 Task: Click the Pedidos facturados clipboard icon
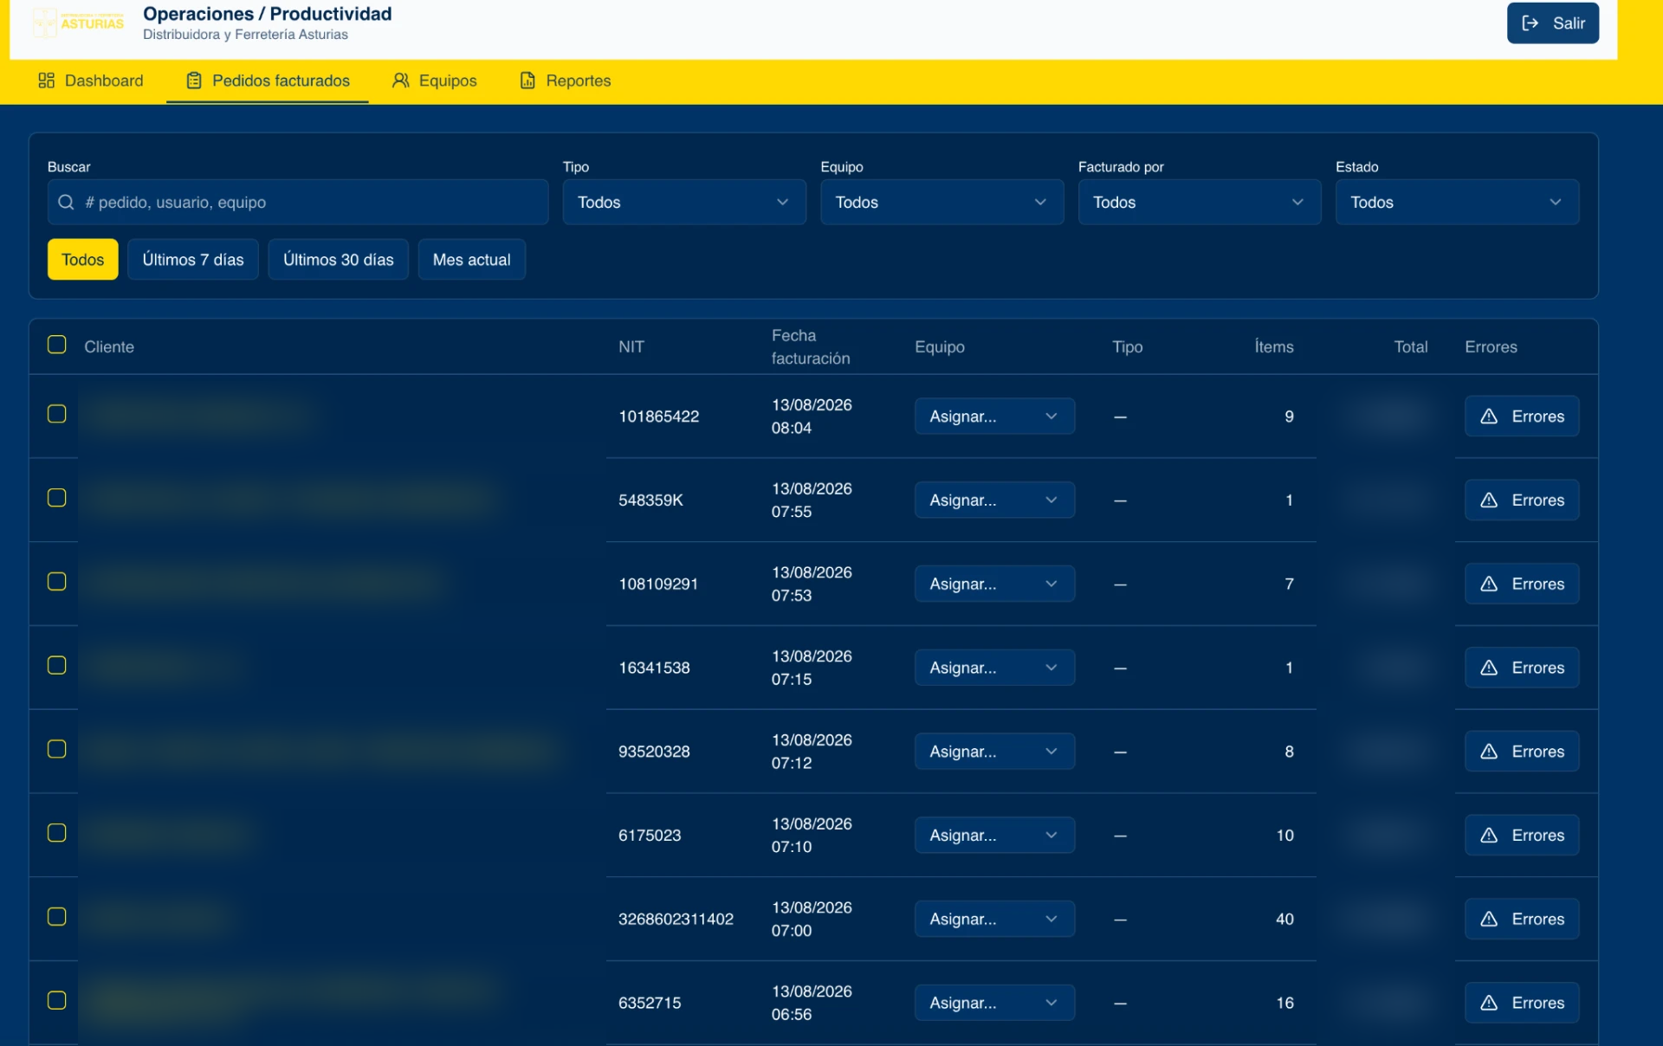point(194,81)
